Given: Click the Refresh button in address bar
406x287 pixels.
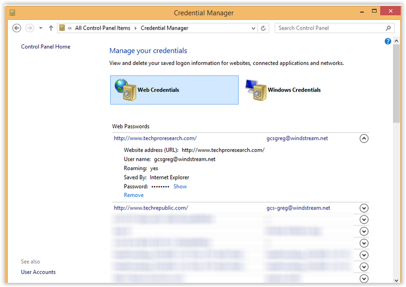Looking at the screenshot, I should (264, 28).
